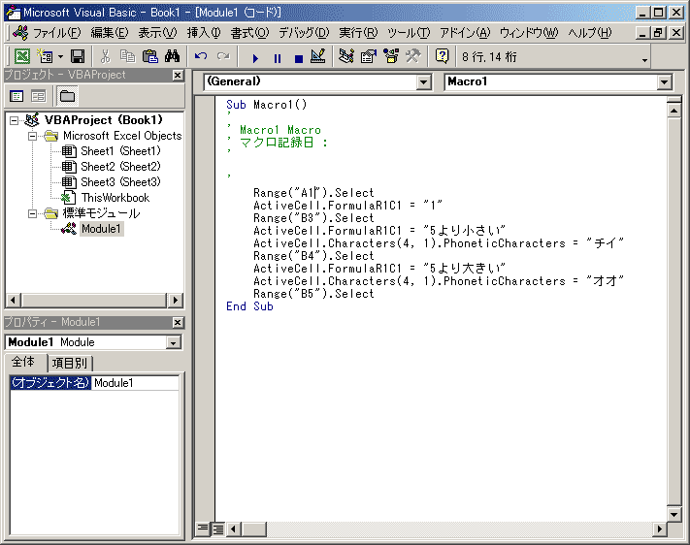Open the Project Explorer toolbar icon
This screenshot has height=545, width=690.
pyautogui.click(x=346, y=56)
